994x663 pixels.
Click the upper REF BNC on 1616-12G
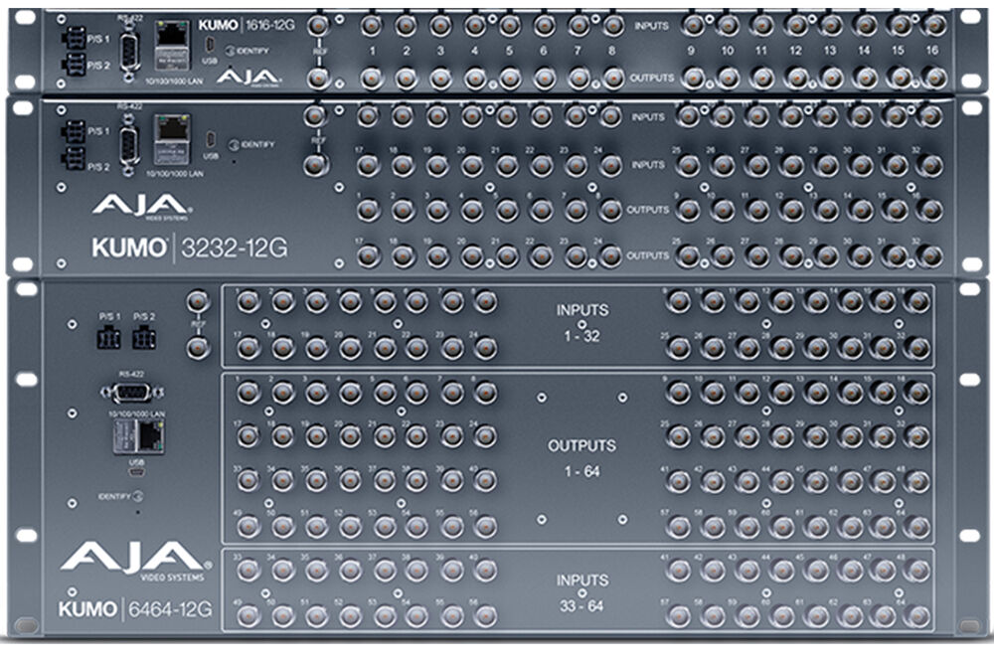tap(319, 26)
